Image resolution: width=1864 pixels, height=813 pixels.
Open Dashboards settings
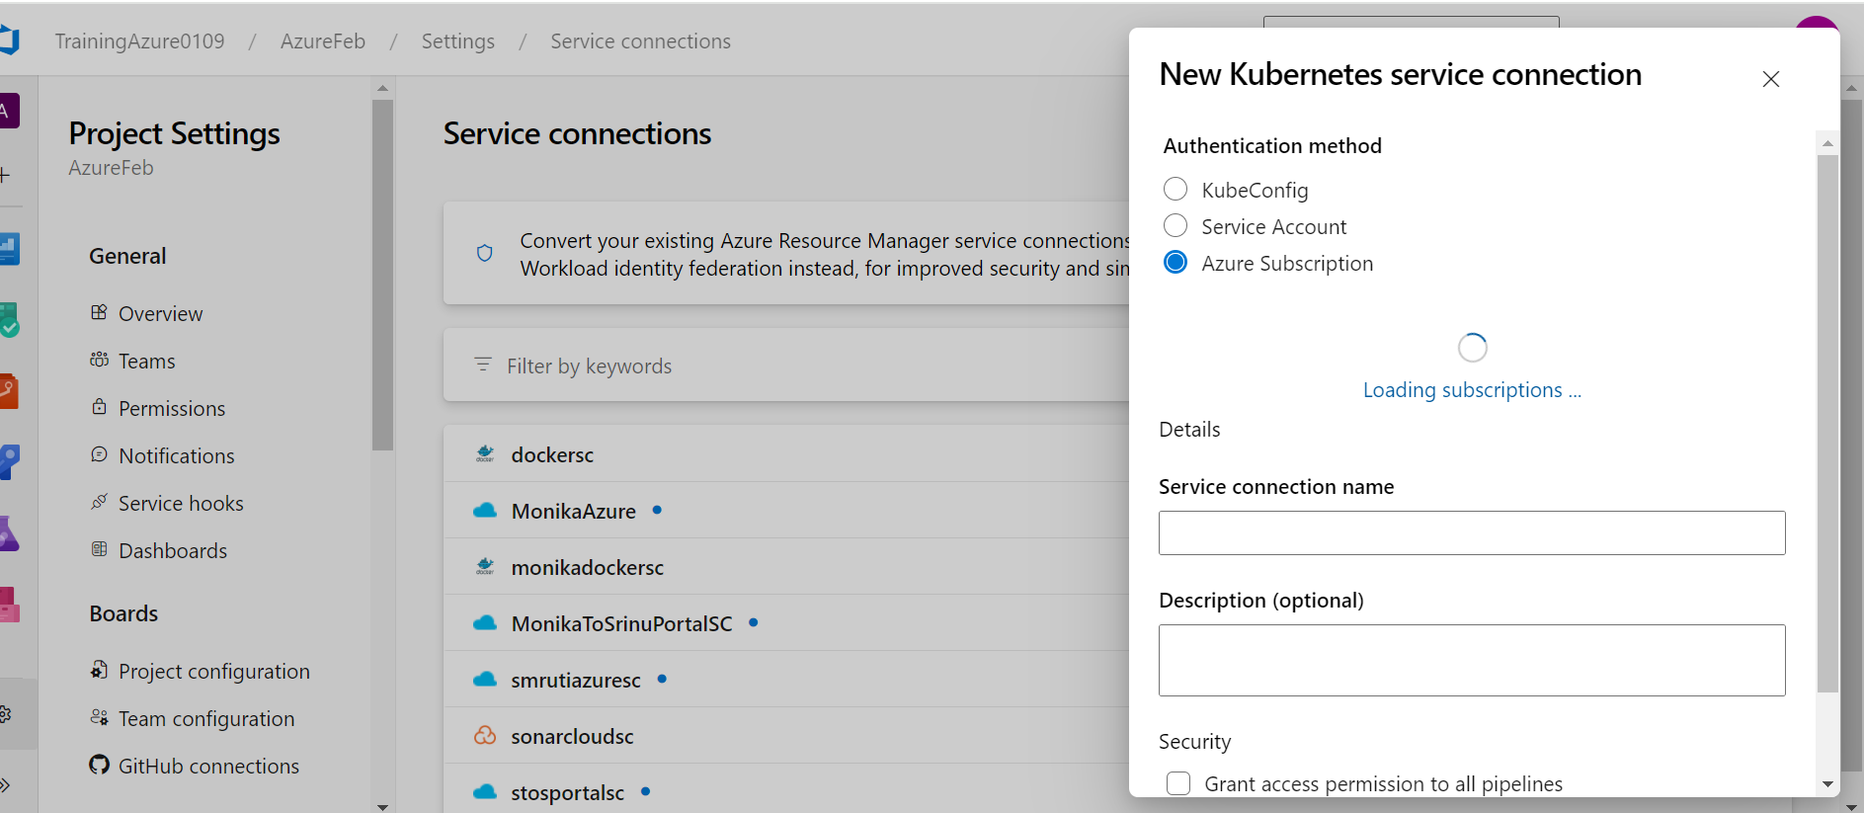pyautogui.click(x=173, y=550)
